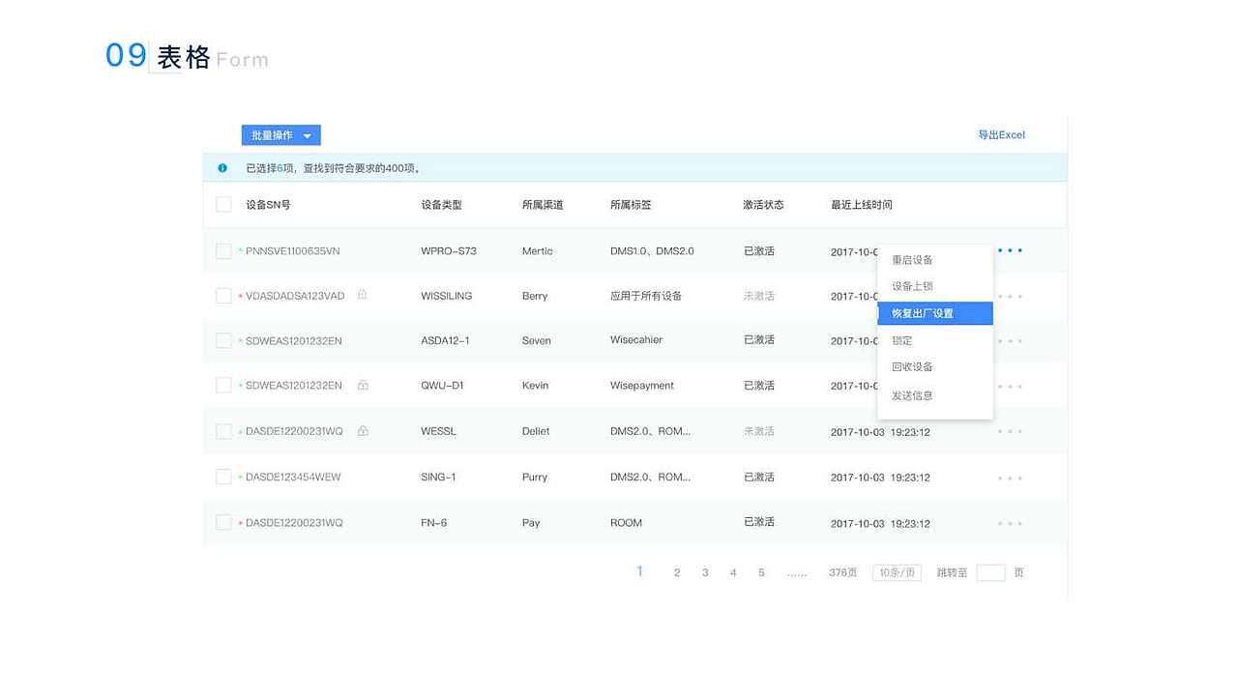Open page 5 in pagination
Viewport: 1238px width, 696px height.
point(761,572)
